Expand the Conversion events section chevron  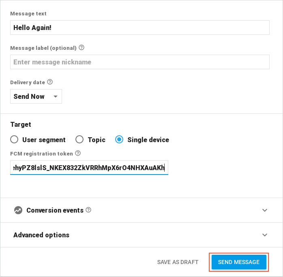click(x=265, y=210)
